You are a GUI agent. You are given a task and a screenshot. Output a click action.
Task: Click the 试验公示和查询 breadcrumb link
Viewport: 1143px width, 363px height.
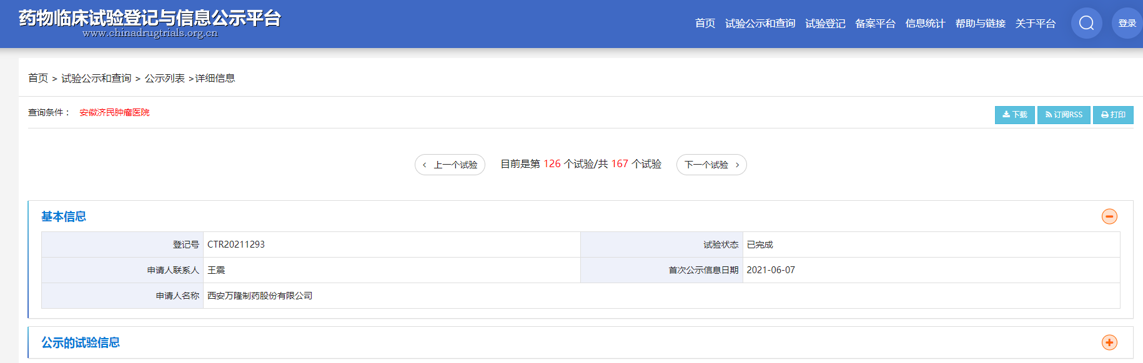pyautogui.click(x=96, y=78)
